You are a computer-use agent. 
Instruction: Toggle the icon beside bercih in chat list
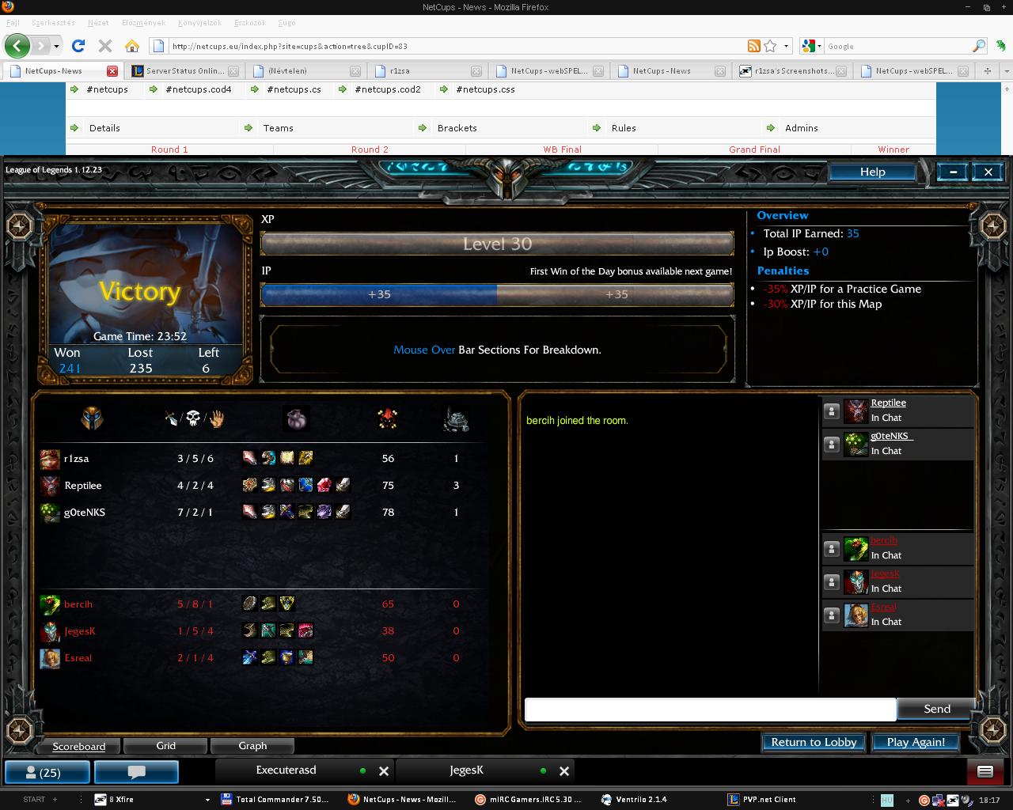(831, 548)
